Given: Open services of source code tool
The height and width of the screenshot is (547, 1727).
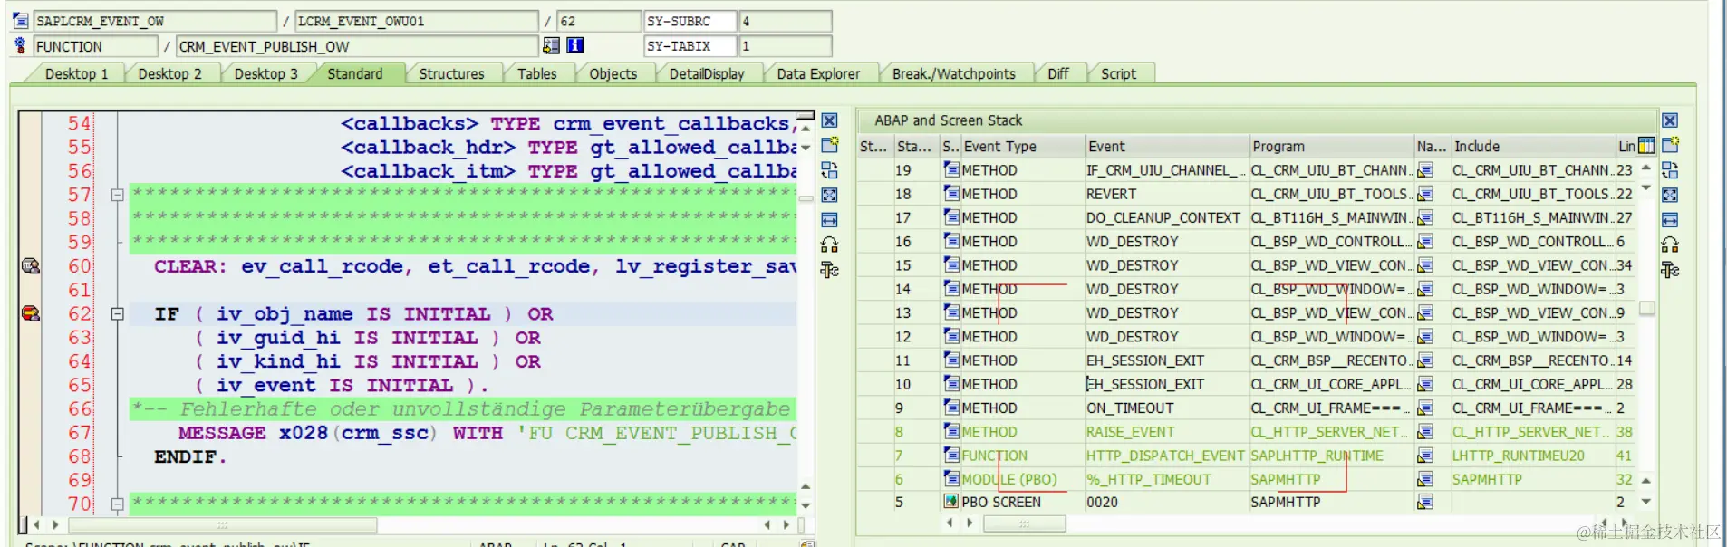Looking at the screenshot, I should 829,245.
